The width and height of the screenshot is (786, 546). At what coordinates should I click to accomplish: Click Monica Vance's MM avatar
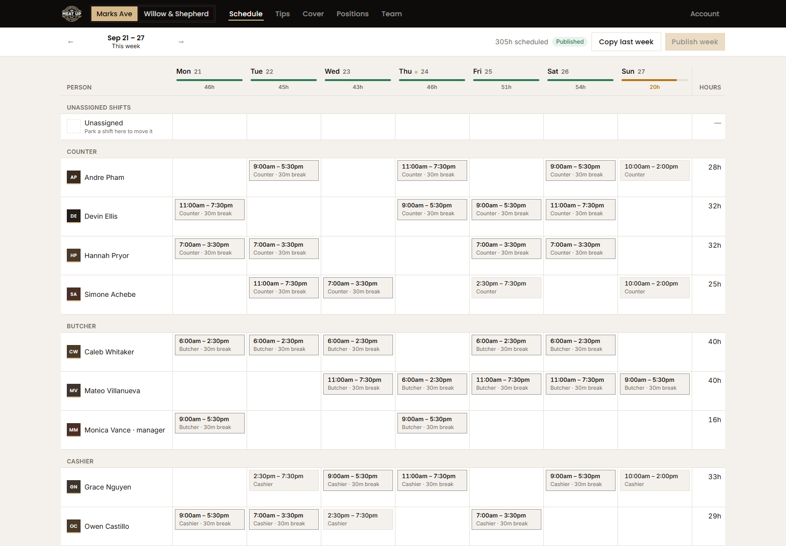74,430
